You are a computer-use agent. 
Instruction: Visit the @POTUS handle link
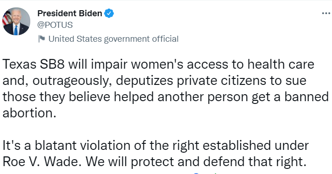(55, 25)
